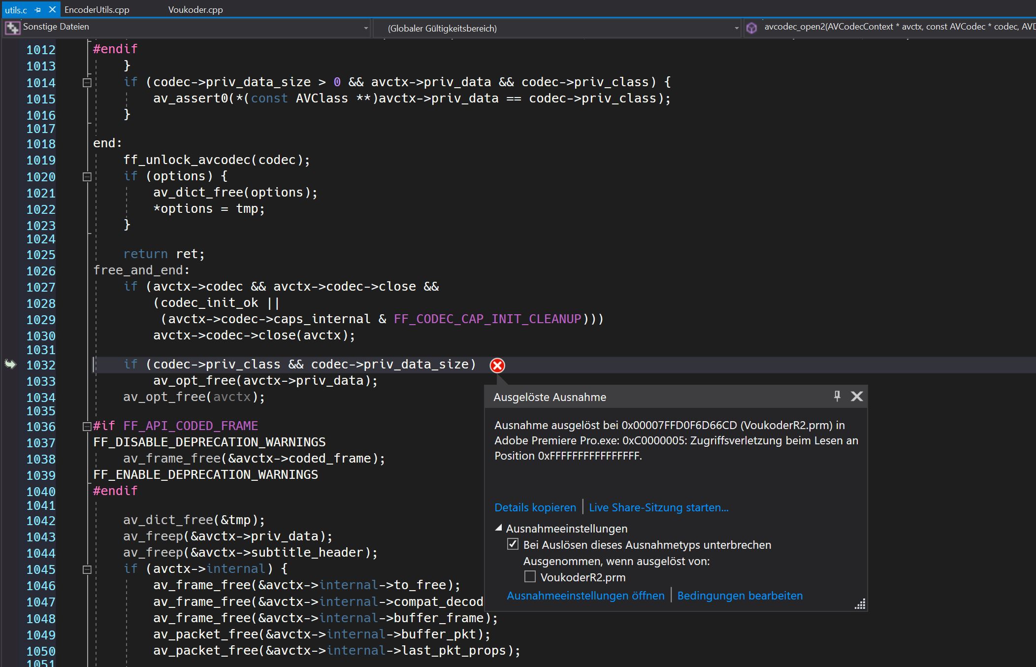Image resolution: width=1036 pixels, height=667 pixels.
Task: Check the VoukoderR2.prm exception checkbox
Action: (530, 576)
